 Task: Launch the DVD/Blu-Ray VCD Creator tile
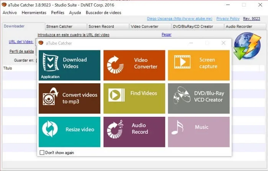click(x=199, y=98)
